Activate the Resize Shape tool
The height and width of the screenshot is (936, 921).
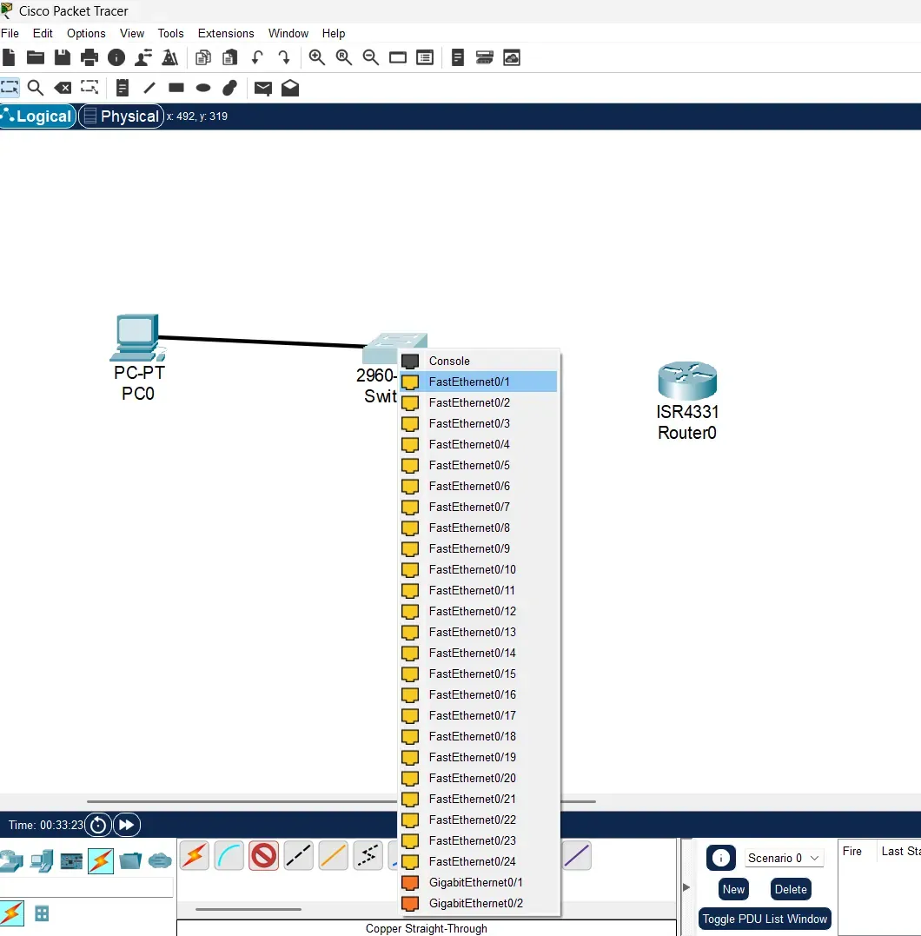tap(89, 88)
